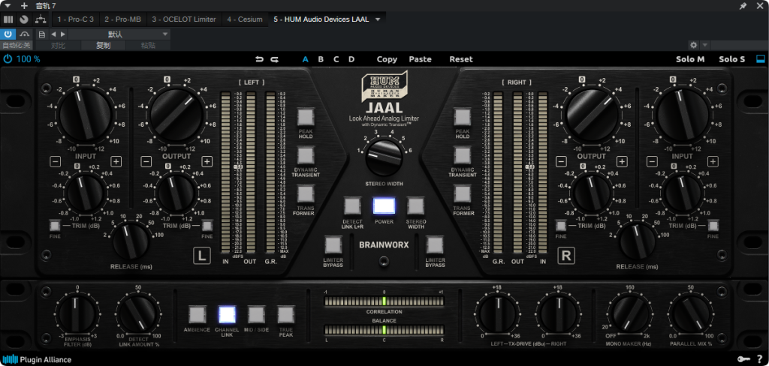Toggle CHANNEL LINK button
The height and width of the screenshot is (366, 769).
tap(227, 314)
